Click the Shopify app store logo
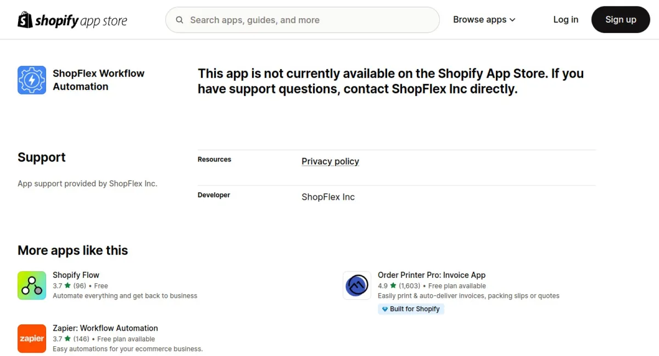 72,20
